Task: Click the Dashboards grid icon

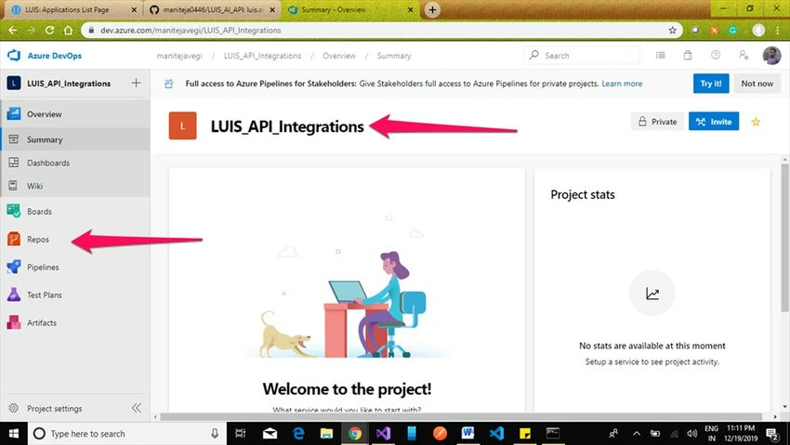Action: coord(14,162)
